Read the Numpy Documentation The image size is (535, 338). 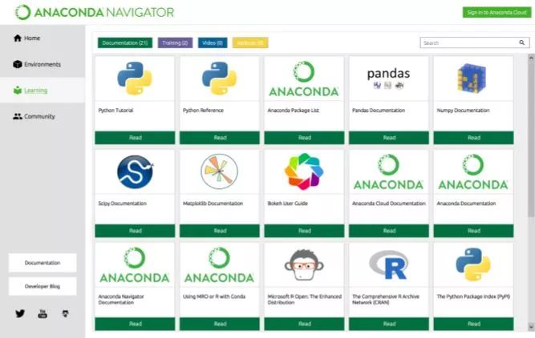(473, 138)
